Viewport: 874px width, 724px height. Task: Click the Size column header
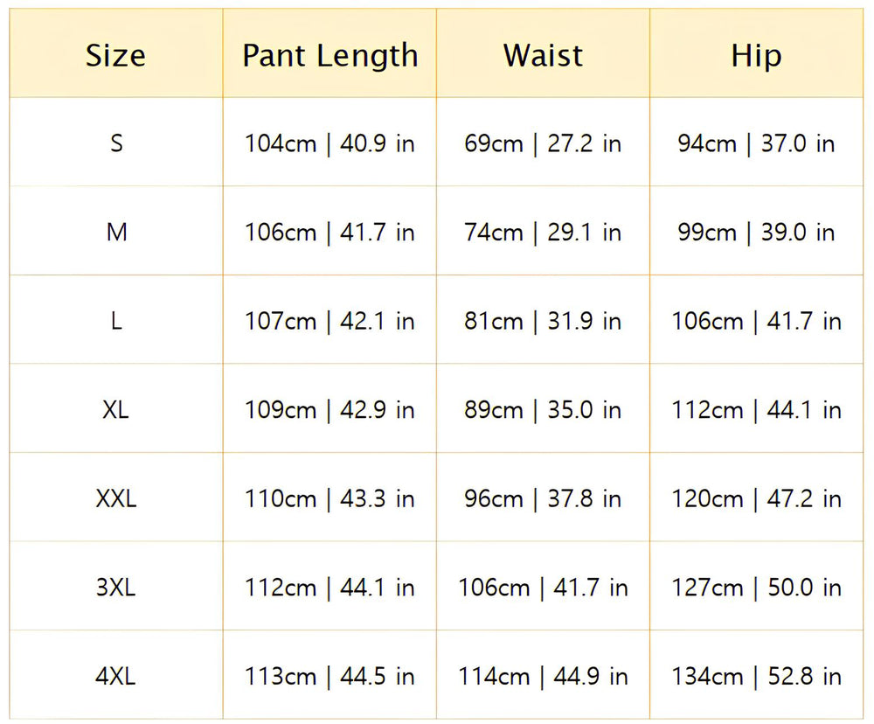pyautogui.click(x=115, y=56)
